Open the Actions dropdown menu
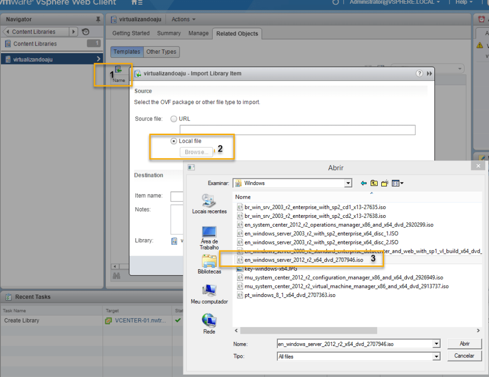489x377 pixels. pos(183,19)
